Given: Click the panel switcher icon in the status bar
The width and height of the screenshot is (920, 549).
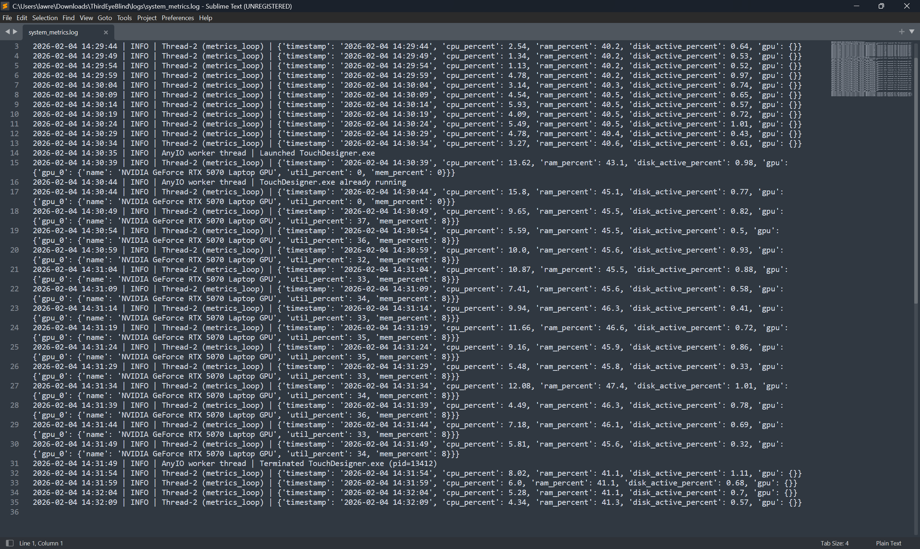Looking at the screenshot, I should point(9,542).
